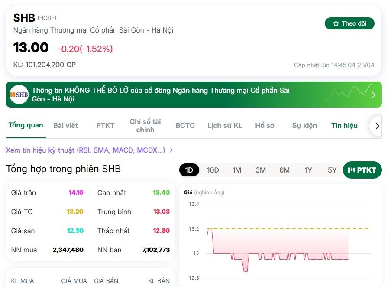Open the SHB logo in green banner
391x287 pixels.
coord(19,95)
